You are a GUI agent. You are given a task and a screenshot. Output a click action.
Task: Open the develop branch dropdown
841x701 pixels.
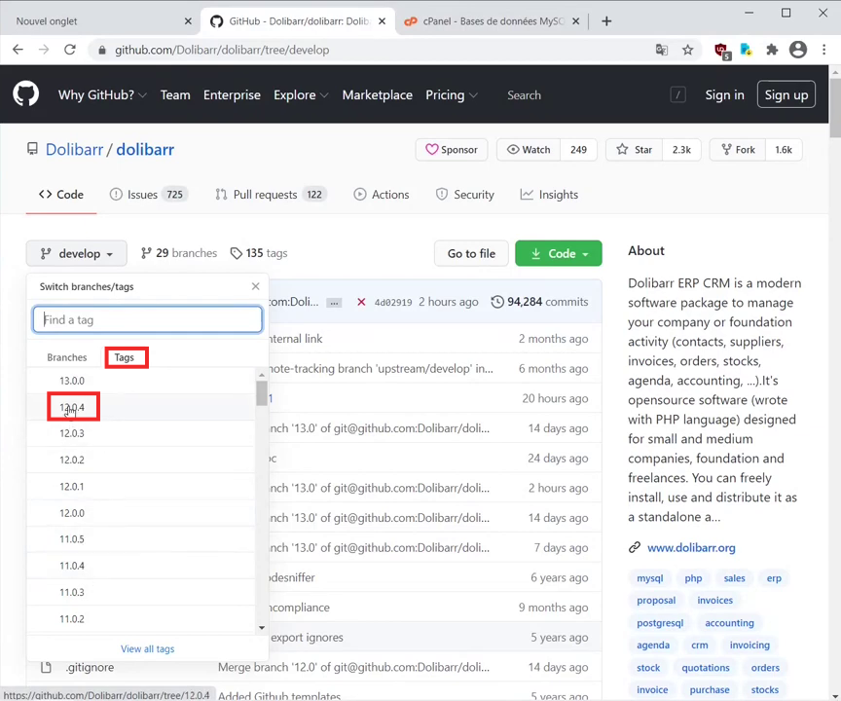pos(77,253)
